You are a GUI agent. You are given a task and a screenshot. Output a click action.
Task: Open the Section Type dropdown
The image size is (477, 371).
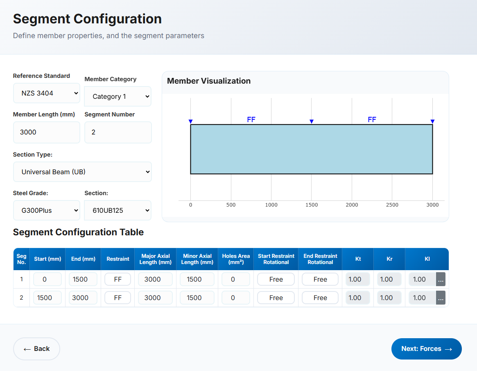click(x=82, y=172)
